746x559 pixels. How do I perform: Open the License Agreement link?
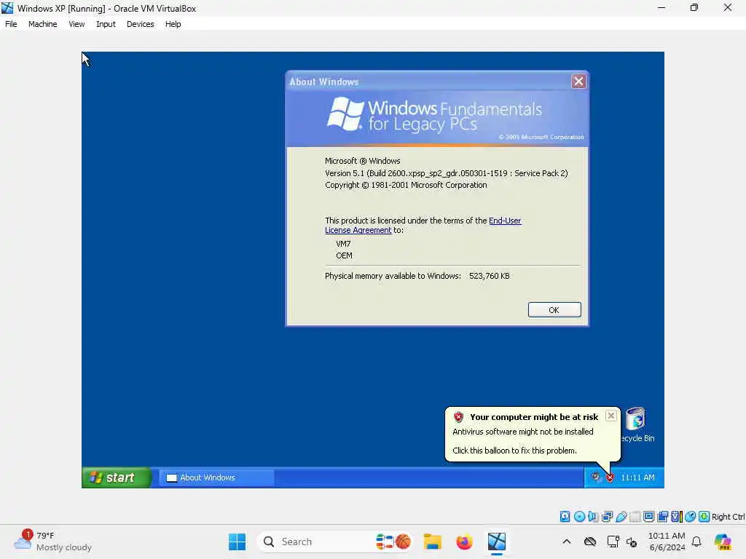click(x=358, y=230)
